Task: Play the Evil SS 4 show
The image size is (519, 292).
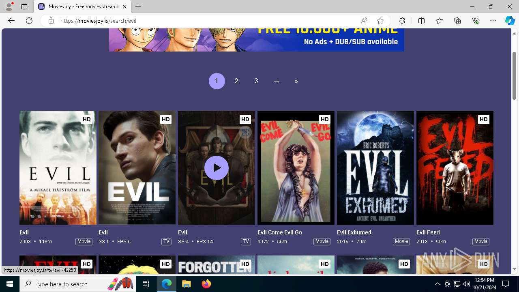Action: click(217, 168)
